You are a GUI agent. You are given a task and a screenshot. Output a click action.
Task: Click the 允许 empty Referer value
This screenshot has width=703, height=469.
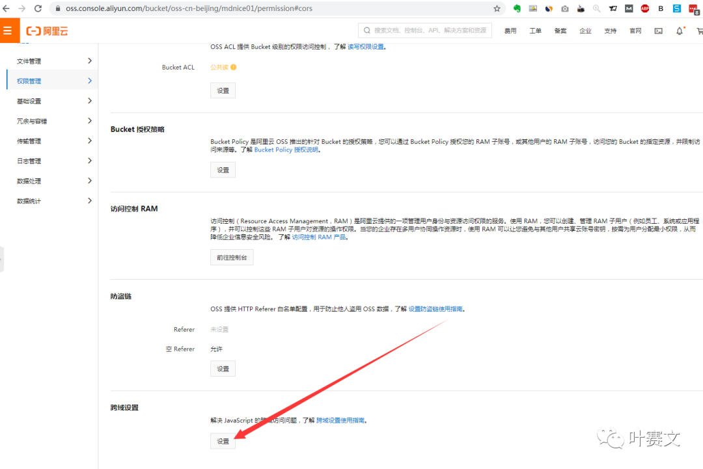pyautogui.click(x=216, y=349)
